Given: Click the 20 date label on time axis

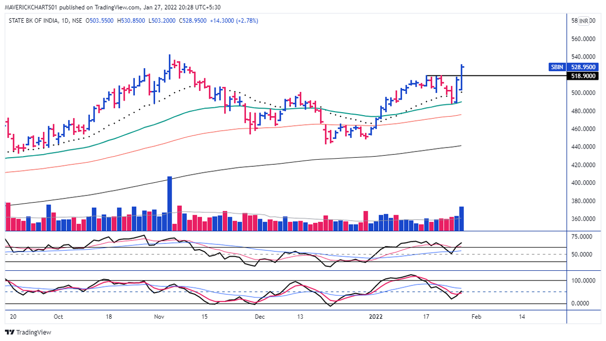Looking at the screenshot, I should pos(13,317).
